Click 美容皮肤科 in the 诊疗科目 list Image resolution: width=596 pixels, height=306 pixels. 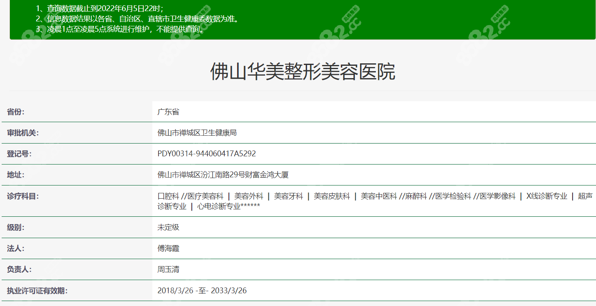pyautogui.click(x=332, y=197)
